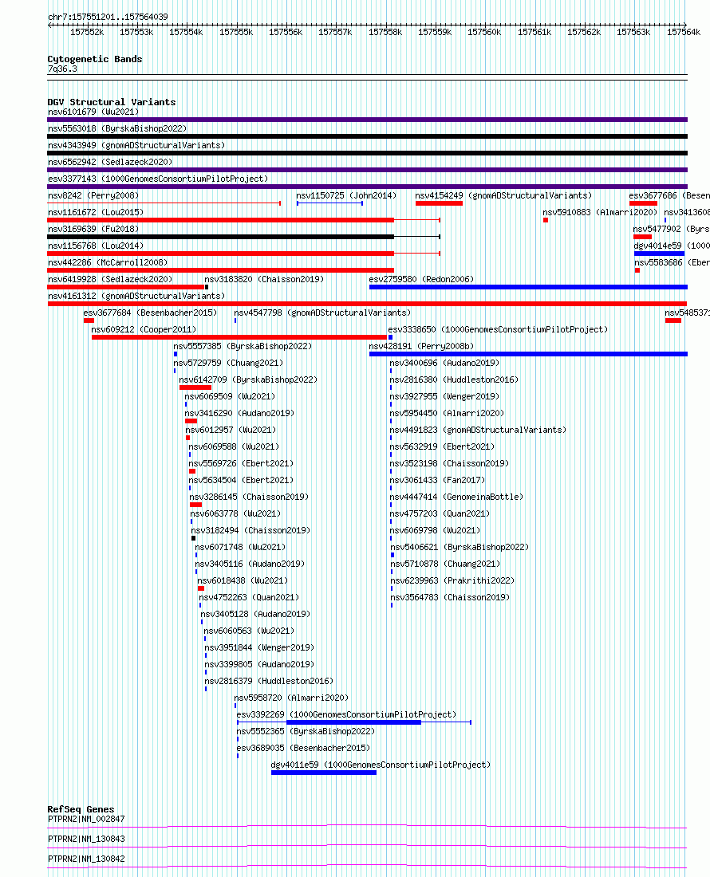This screenshot has height=877, width=710.
Task: Click the esv3392269 1000 Genomes blue bar
Action: 353,724
